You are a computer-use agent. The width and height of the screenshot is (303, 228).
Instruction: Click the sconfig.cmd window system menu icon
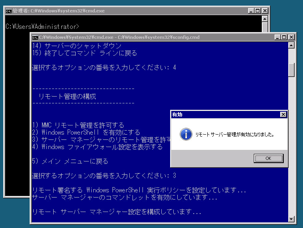(35, 37)
